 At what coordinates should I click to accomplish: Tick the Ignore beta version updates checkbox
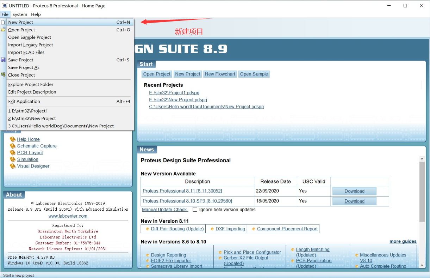(195, 210)
